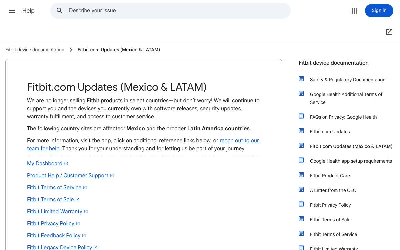
Task: Click external icon beside article's Fitbit Terms of Sale
Action: pyautogui.click(x=77, y=200)
